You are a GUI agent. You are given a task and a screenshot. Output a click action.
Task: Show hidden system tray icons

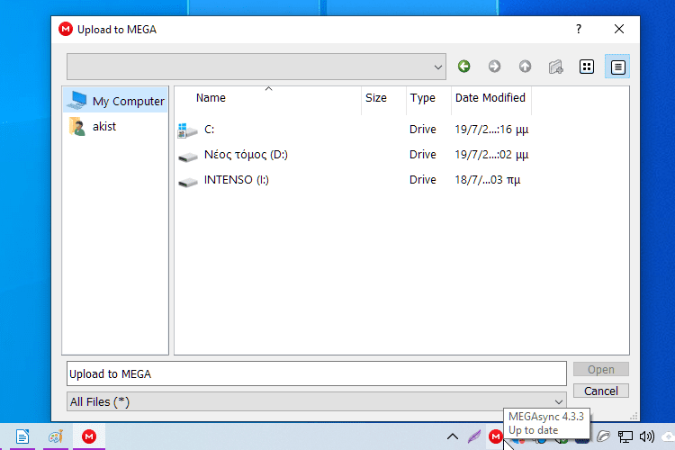tap(453, 436)
